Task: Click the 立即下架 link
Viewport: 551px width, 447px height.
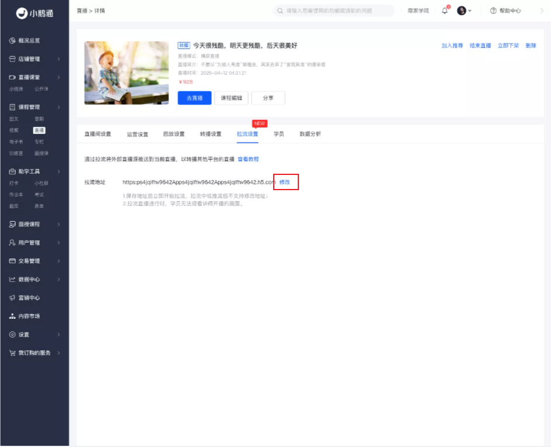Action: point(508,46)
